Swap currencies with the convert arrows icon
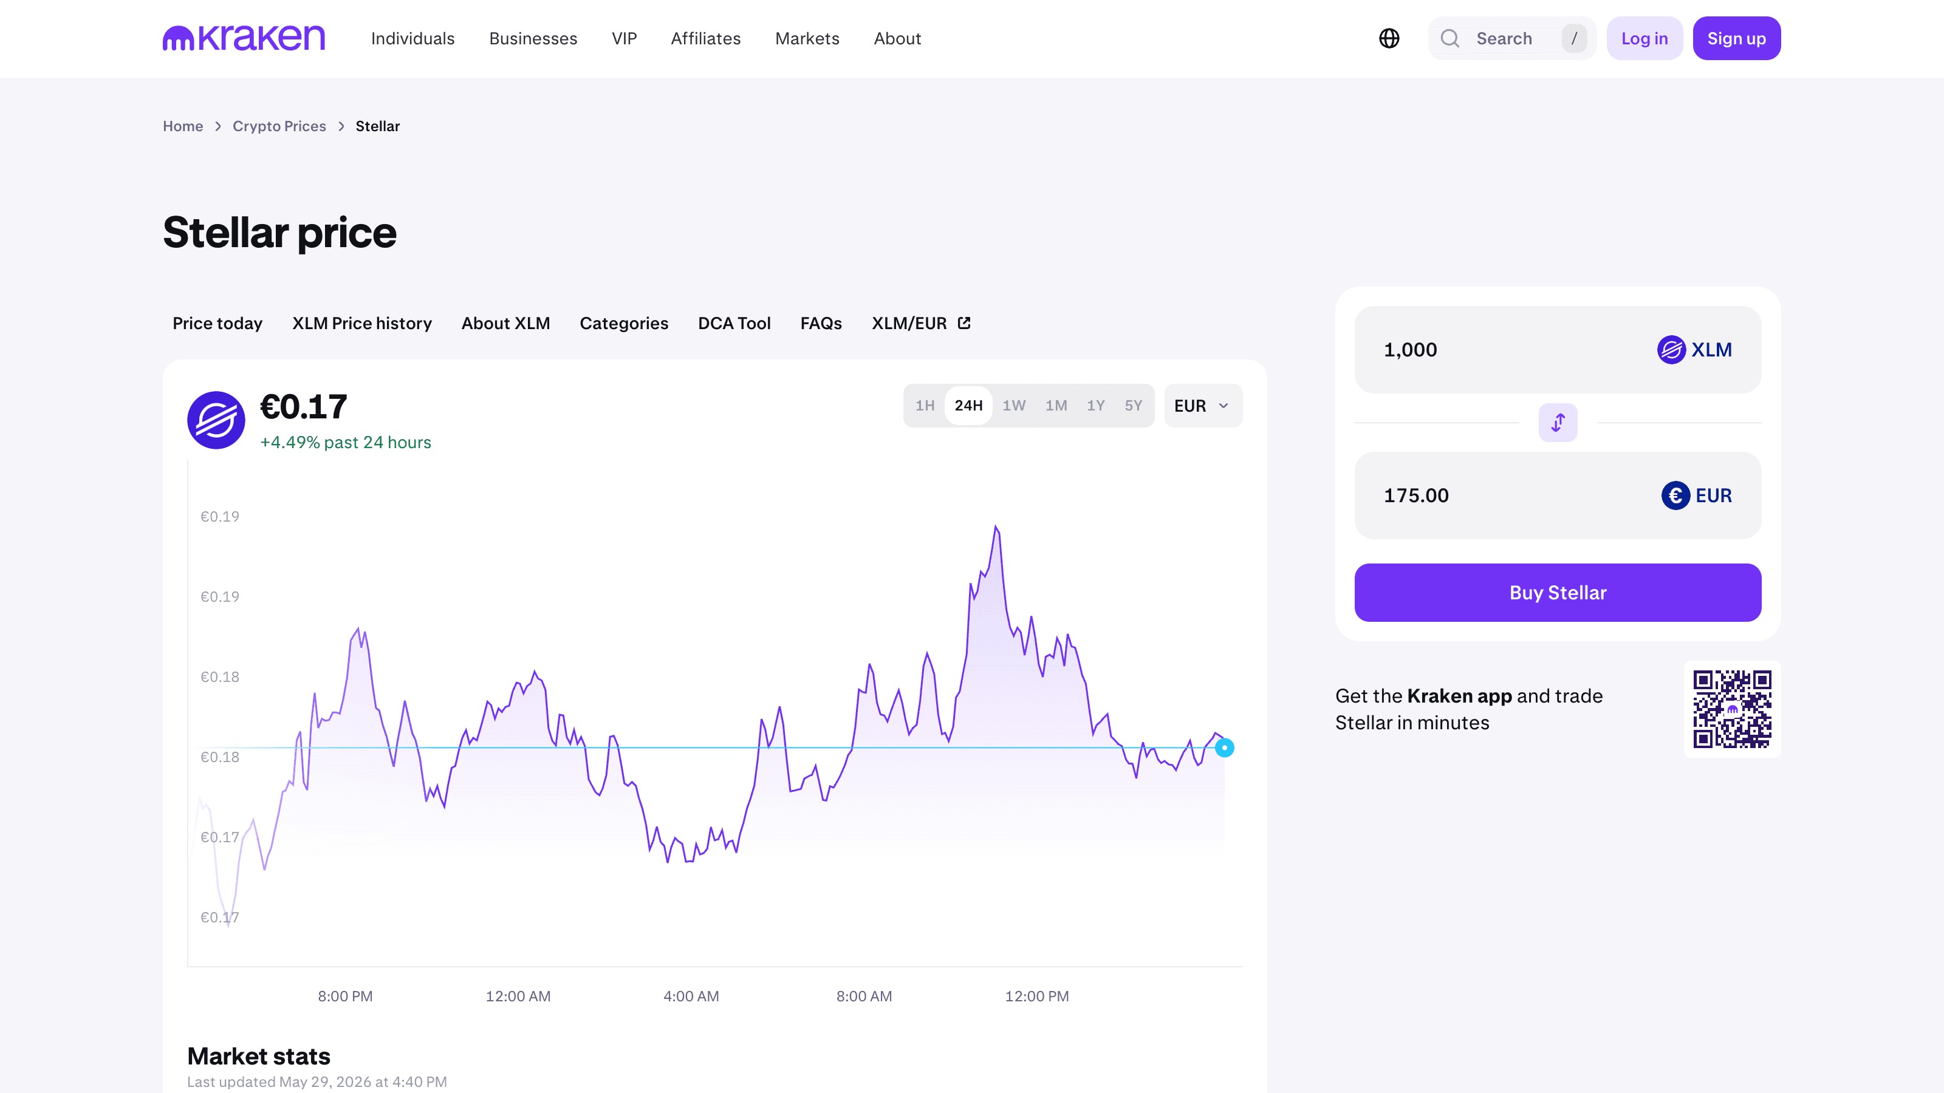The image size is (1944, 1093). 1558,423
